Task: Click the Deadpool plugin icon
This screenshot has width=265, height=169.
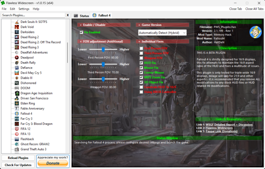Action: point(17,57)
